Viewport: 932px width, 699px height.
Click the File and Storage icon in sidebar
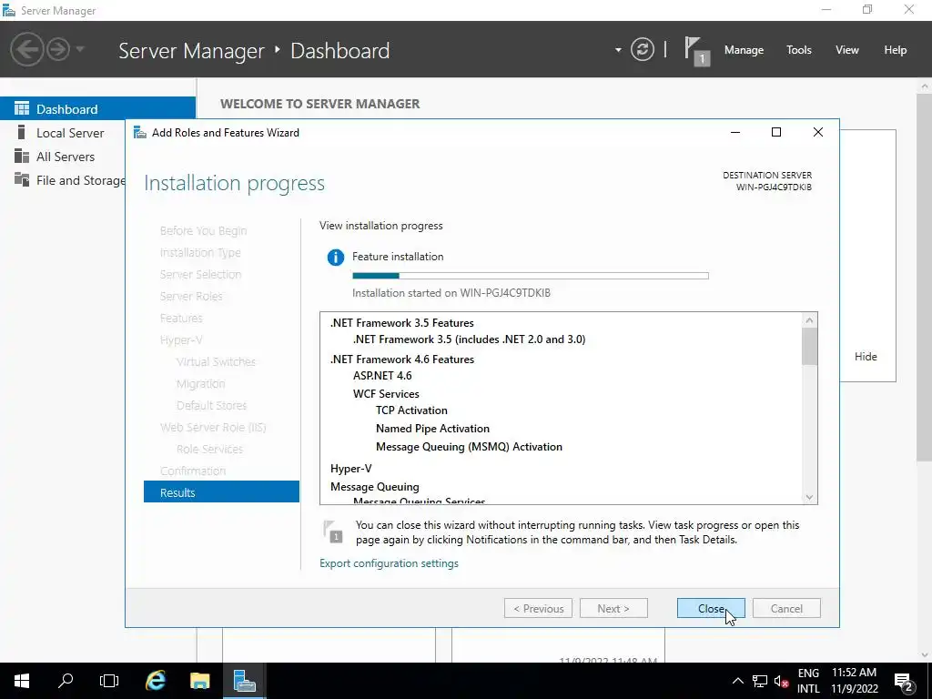(x=22, y=179)
